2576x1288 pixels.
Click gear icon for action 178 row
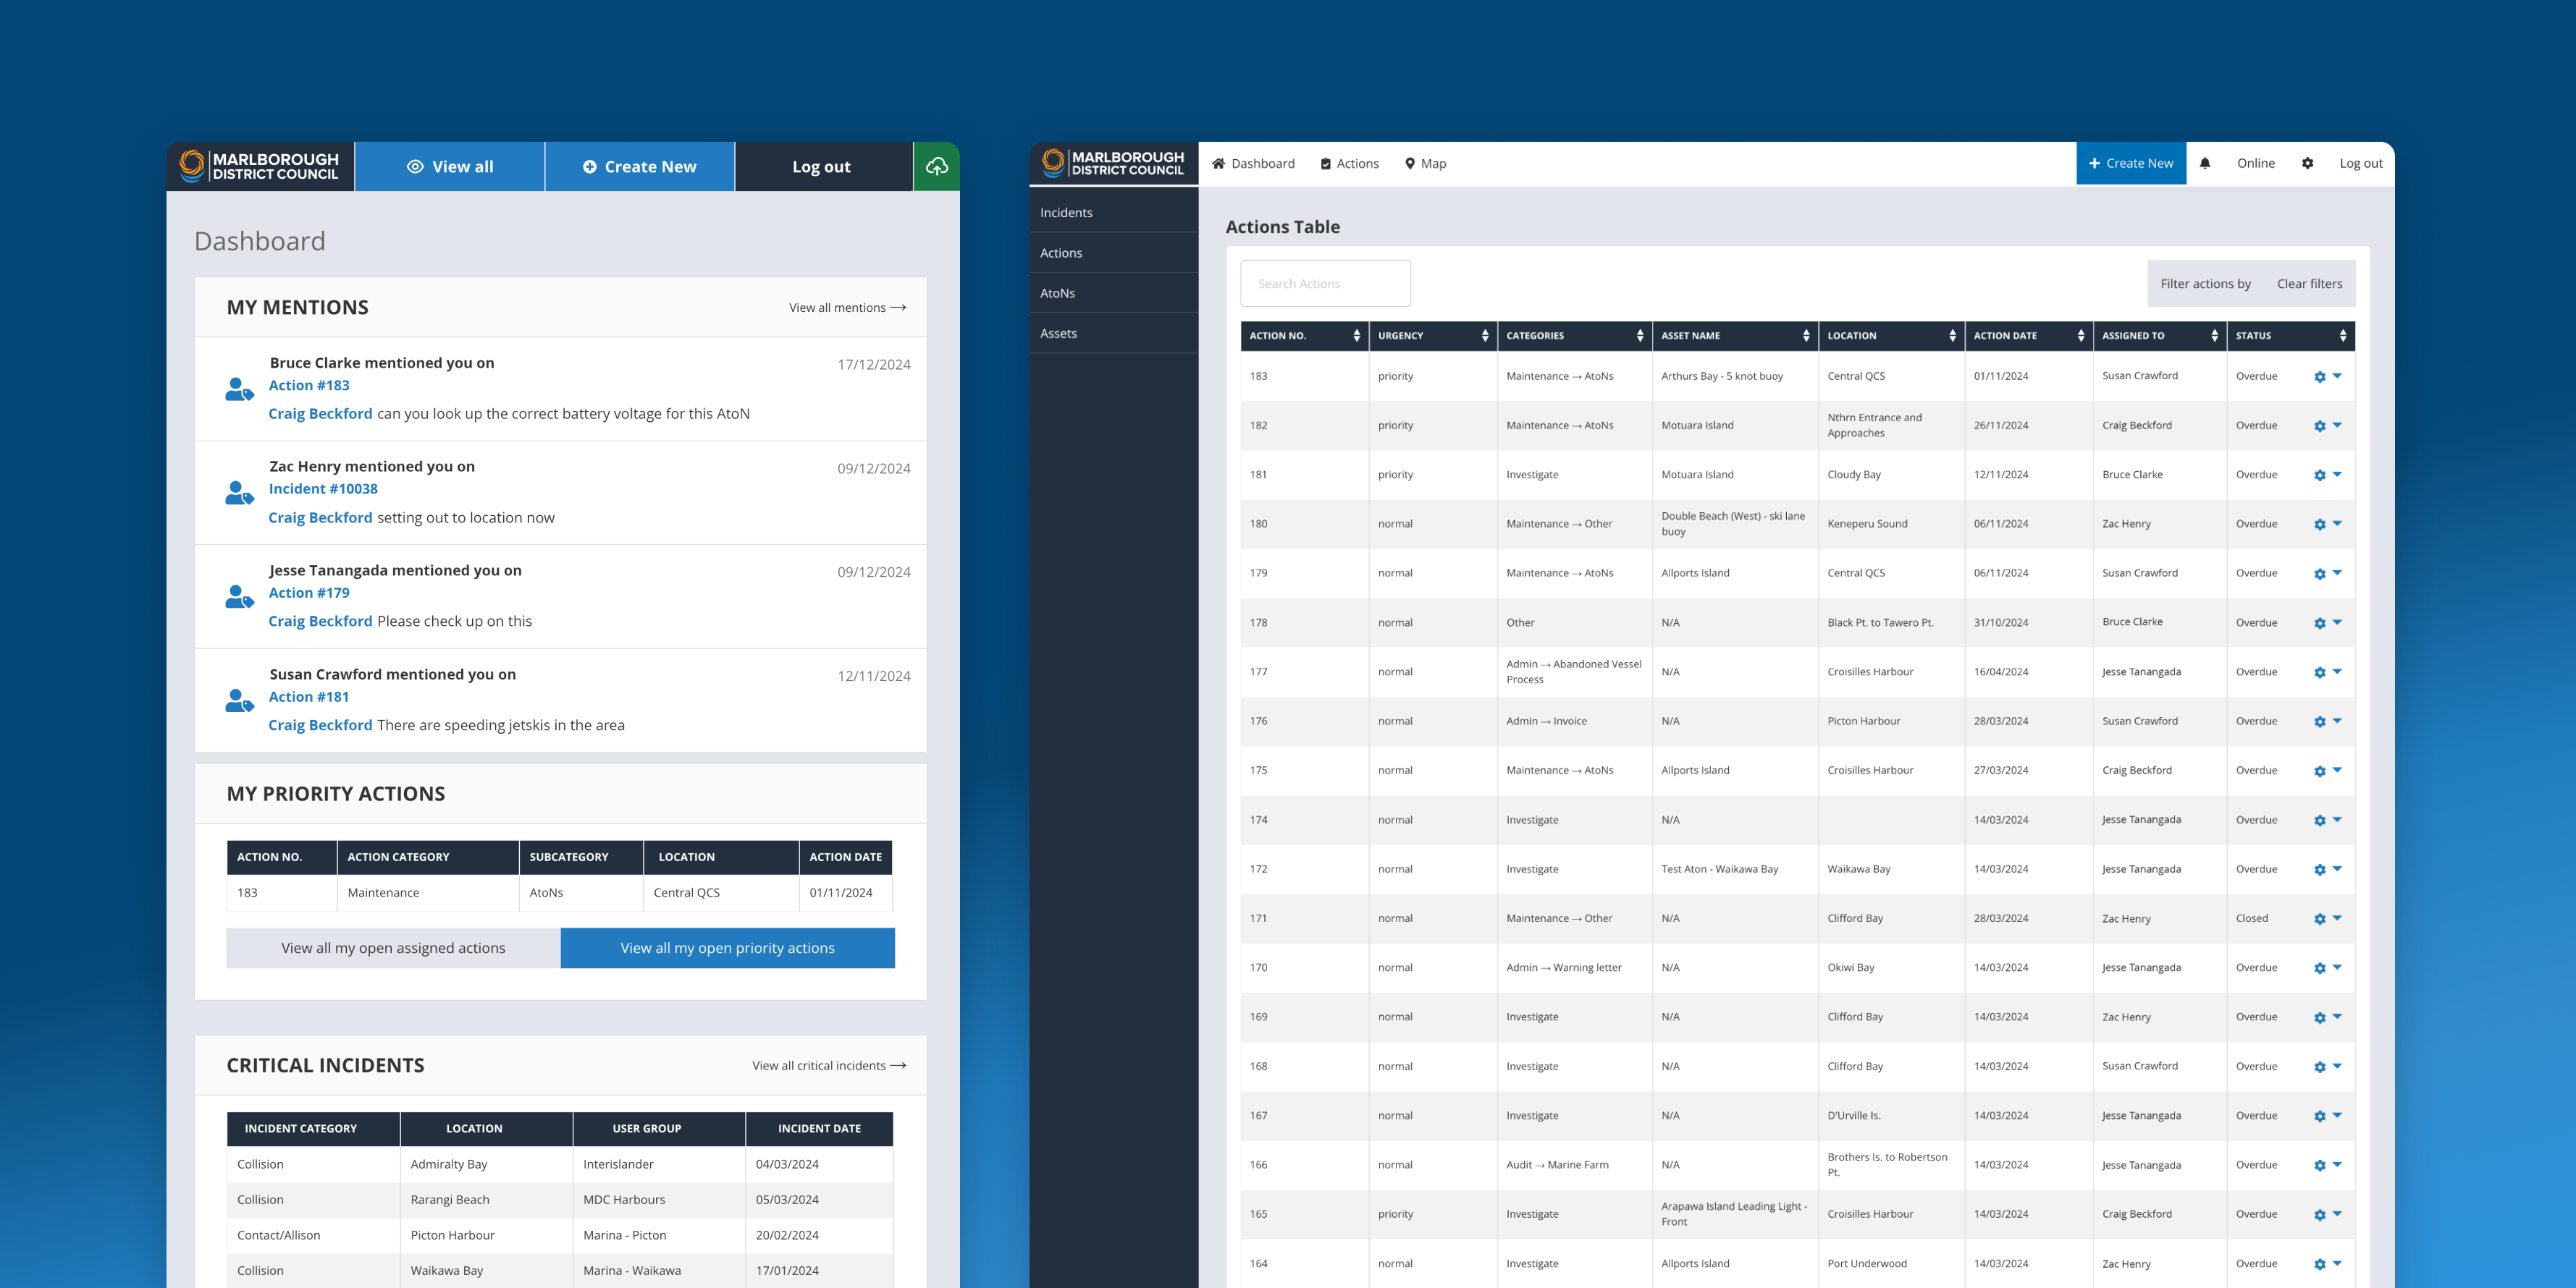(2319, 622)
